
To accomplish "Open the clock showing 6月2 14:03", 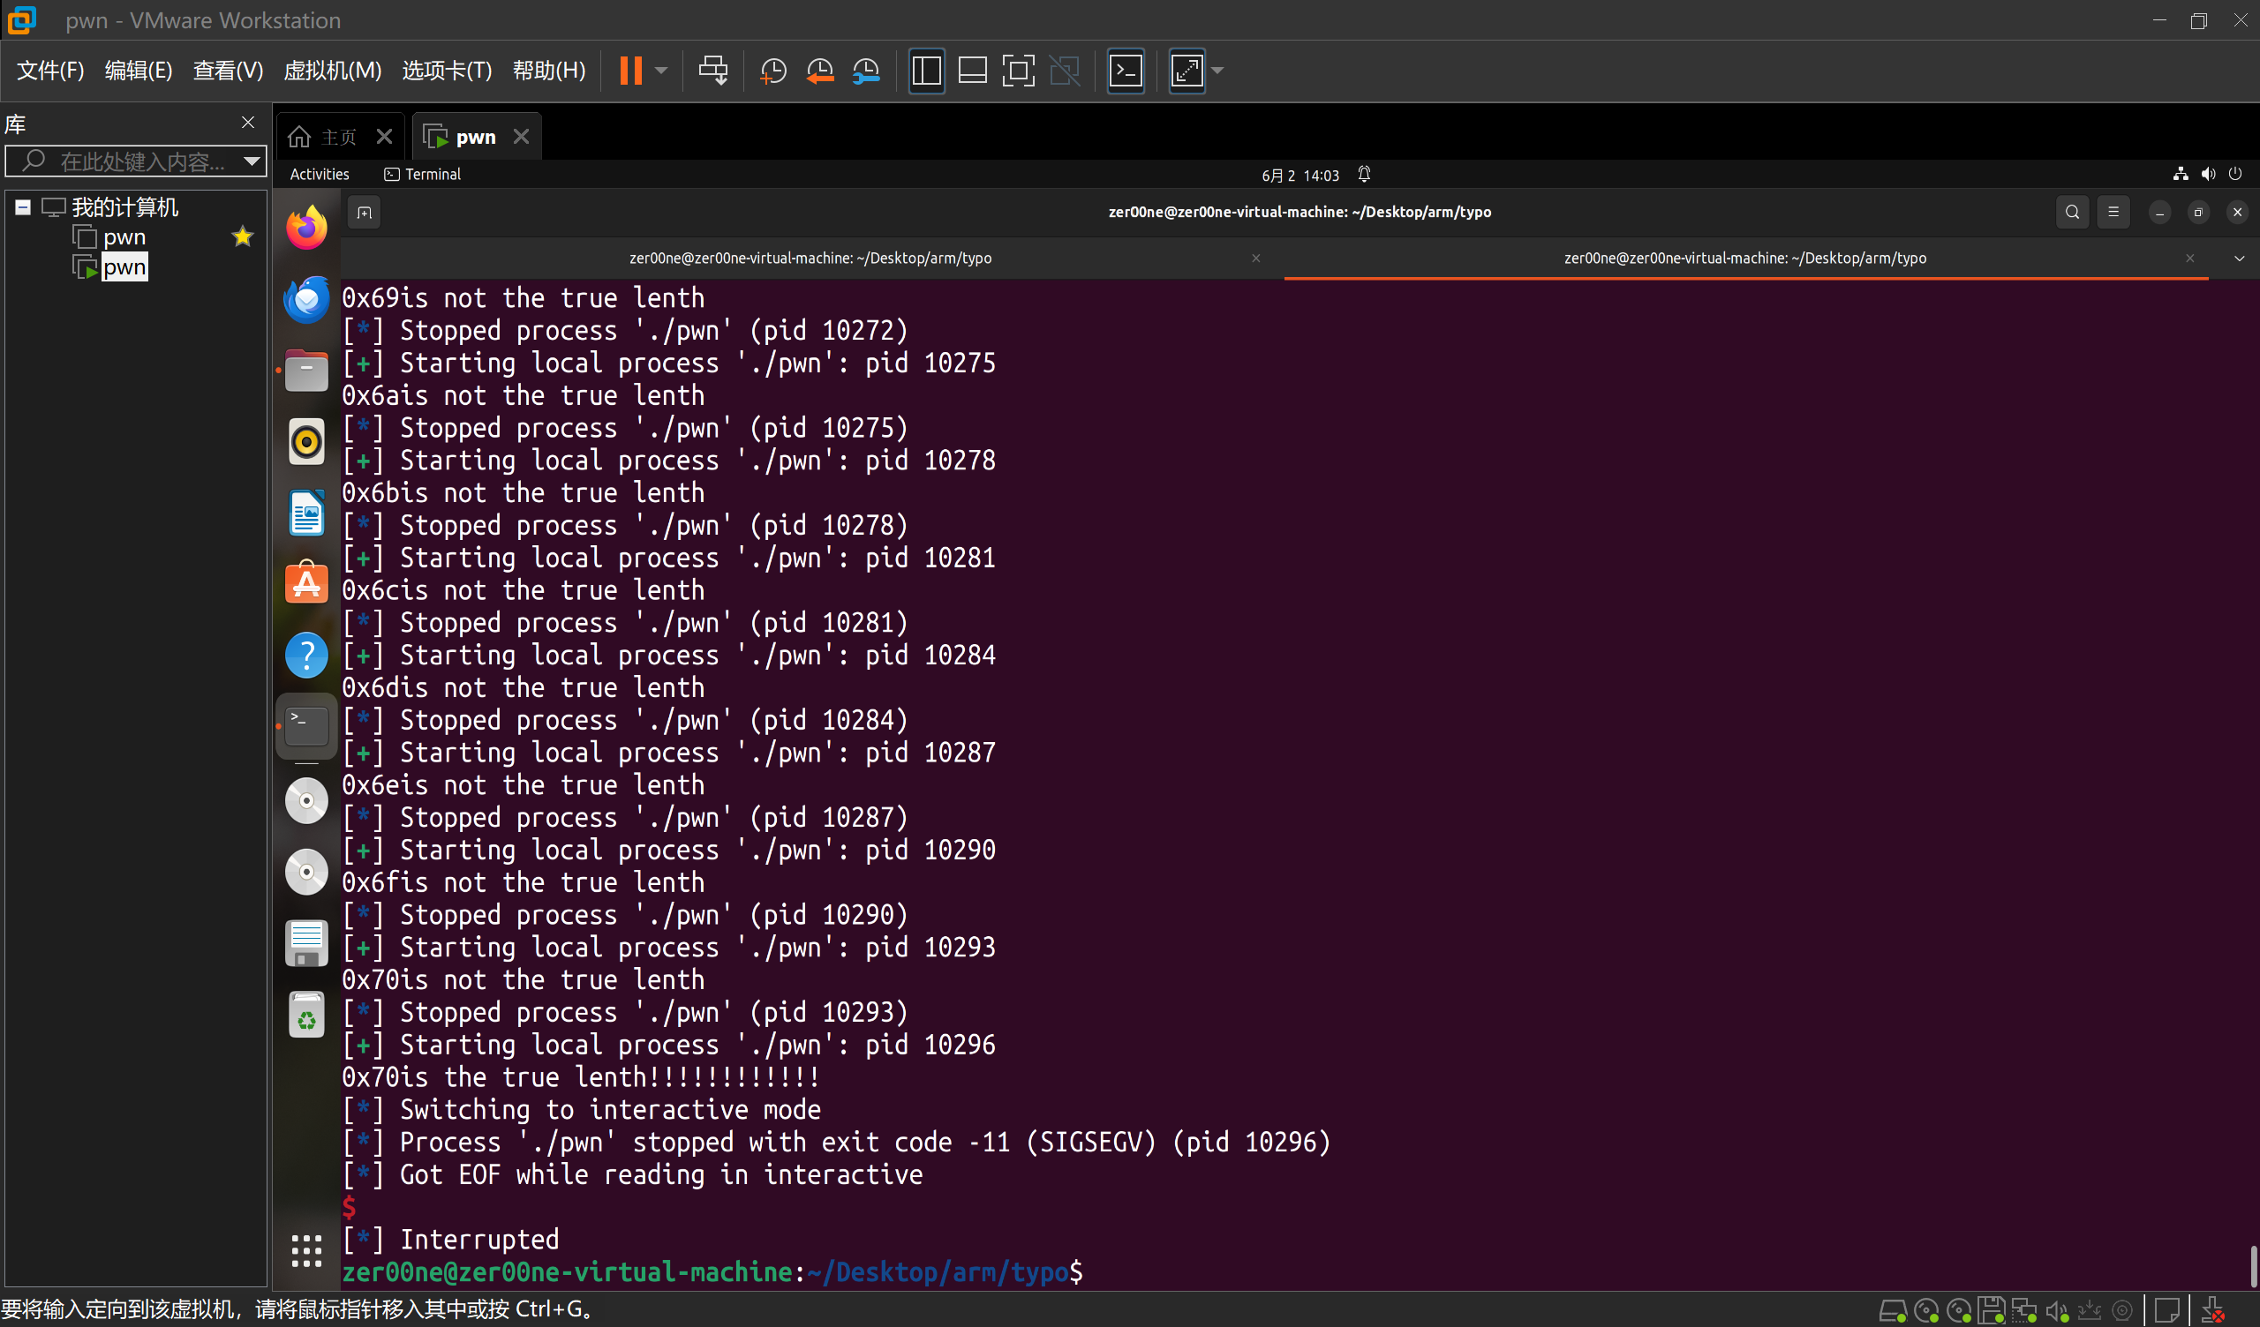I will (1300, 175).
